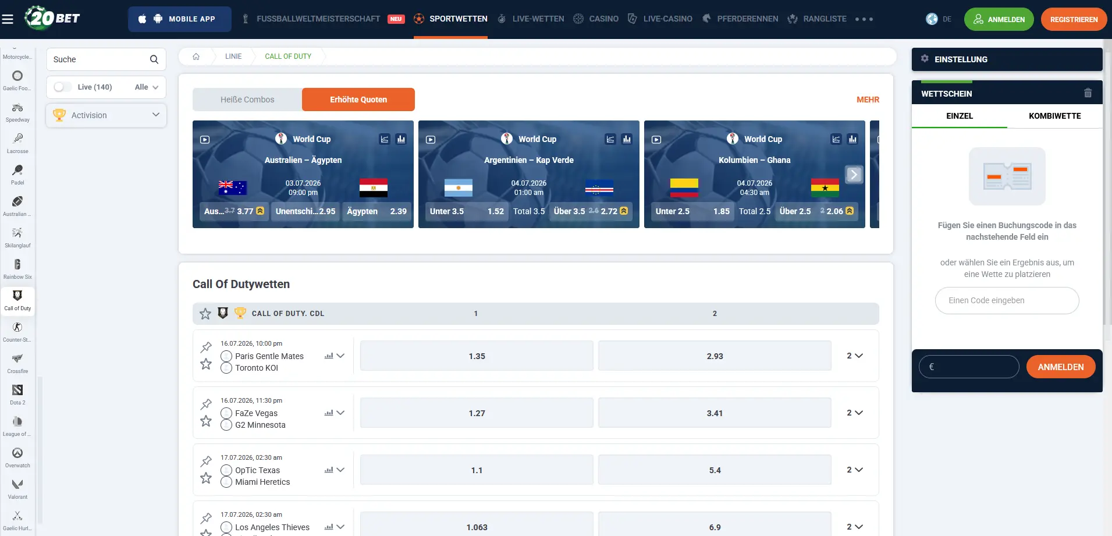This screenshot has width=1112, height=536.
Task: Select Ägypten odds 2.39
Action: point(377,211)
